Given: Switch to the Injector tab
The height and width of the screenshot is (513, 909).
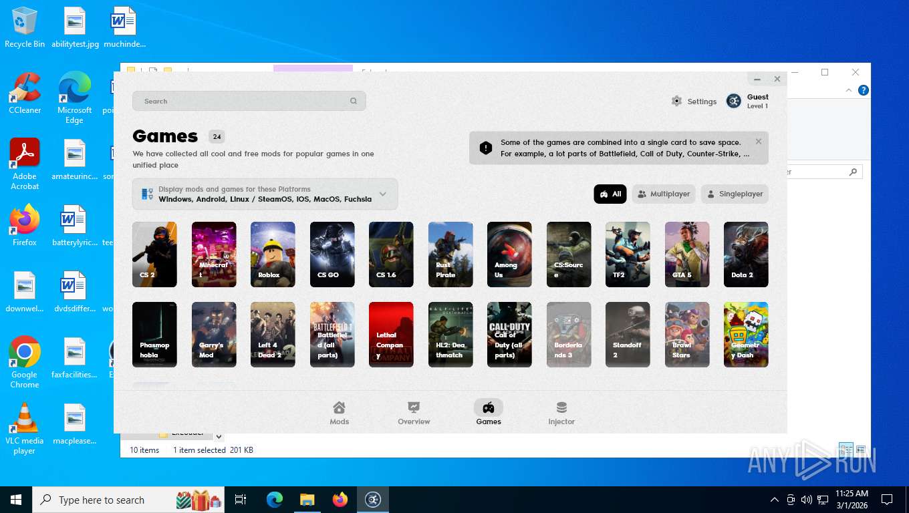Looking at the screenshot, I should click(561, 413).
